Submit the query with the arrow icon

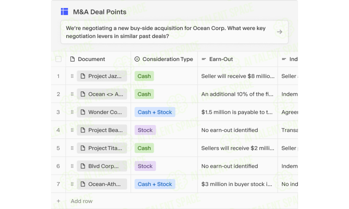point(280,32)
